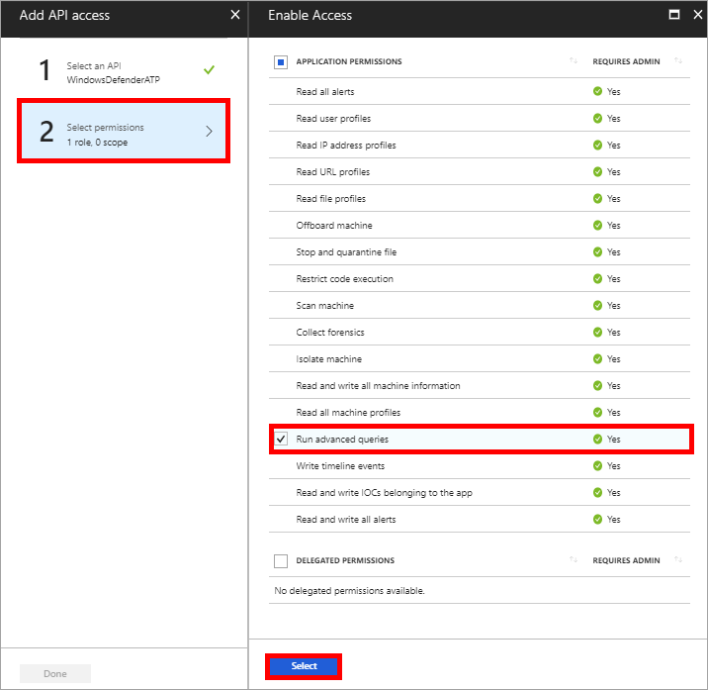
Task: Click the sort arrows beside Application Permissions header
Action: pos(574,61)
